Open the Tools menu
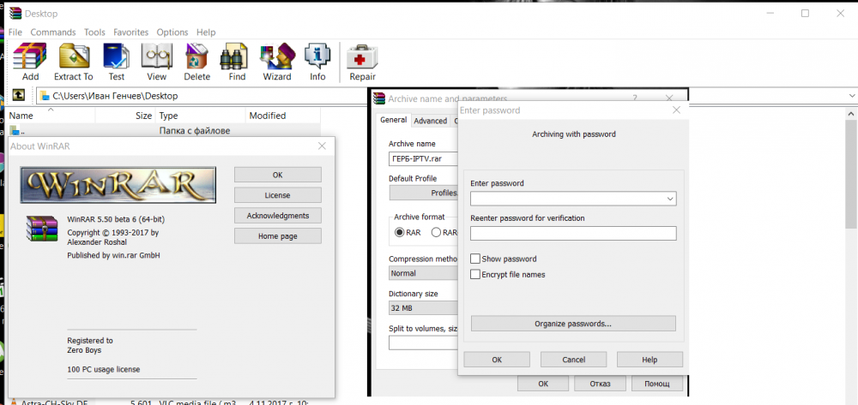This screenshot has width=858, height=405. click(94, 33)
